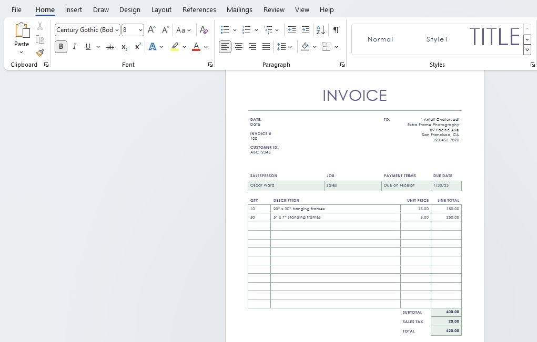The width and height of the screenshot is (537, 342).
Task: Expand the Styles gallery More arrow
Action: point(527,50)
